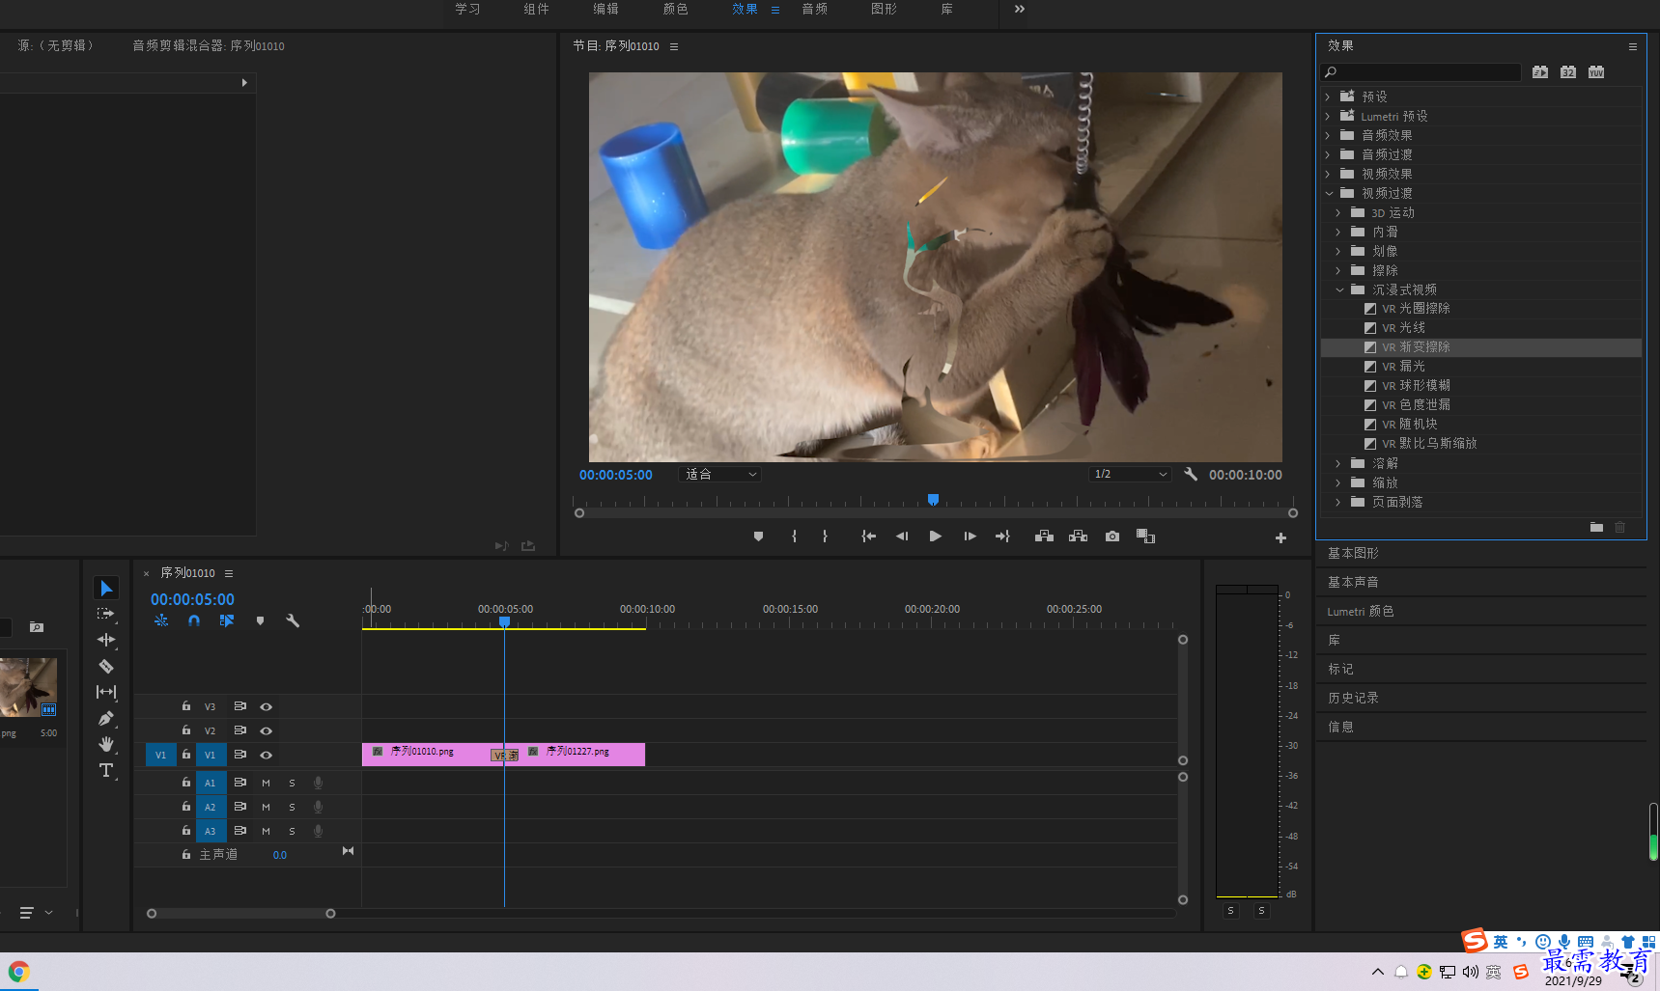Open Program monitor wrench settings
1660x991 pixels.
(1191, 475)
